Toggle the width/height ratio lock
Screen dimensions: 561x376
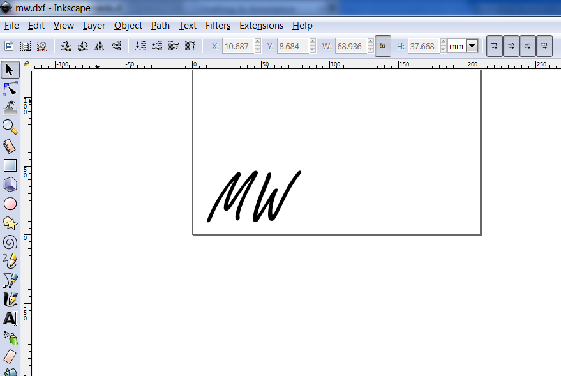[x=383, y=46]
